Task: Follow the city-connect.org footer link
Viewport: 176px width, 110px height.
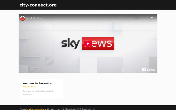Action: coord(38,109)
